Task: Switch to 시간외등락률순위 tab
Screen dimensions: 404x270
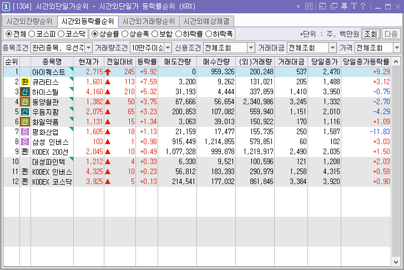Action: [88, 21]
